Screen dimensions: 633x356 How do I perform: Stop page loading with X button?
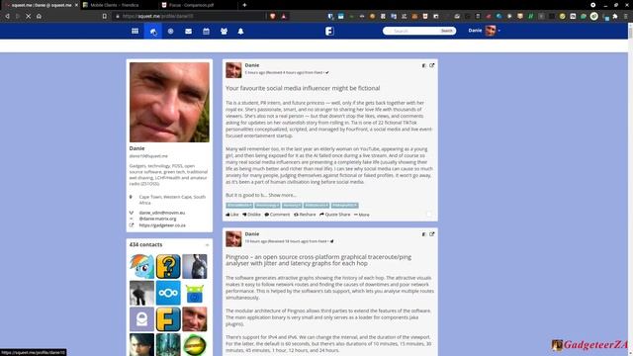tap(29, 16)
